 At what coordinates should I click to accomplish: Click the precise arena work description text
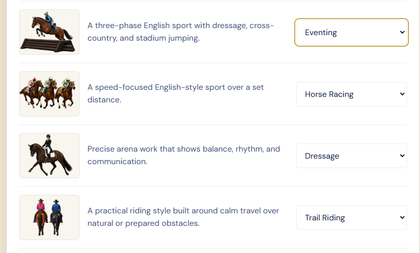pyautogui.click(x=184, y=156)
